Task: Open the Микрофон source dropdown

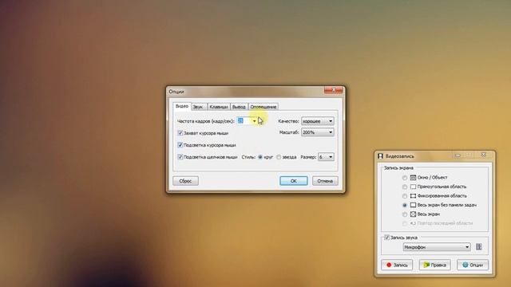Action: (437, 247)
